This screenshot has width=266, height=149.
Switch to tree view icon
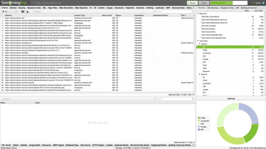[27, 12]
